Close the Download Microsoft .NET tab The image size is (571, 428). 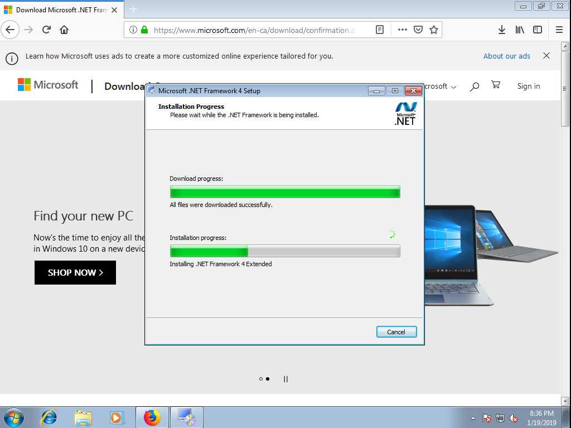click(114, 10)
